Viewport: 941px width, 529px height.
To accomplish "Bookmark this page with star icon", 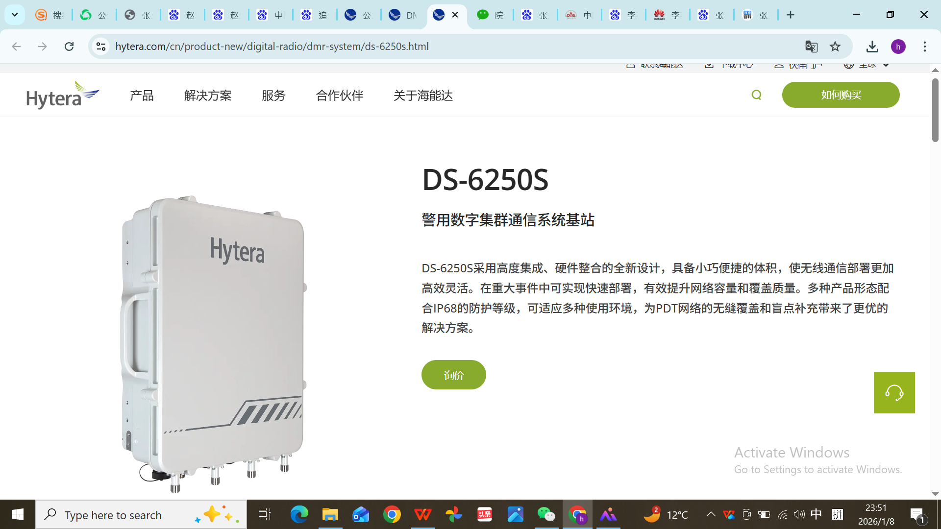I will [835, 47].
